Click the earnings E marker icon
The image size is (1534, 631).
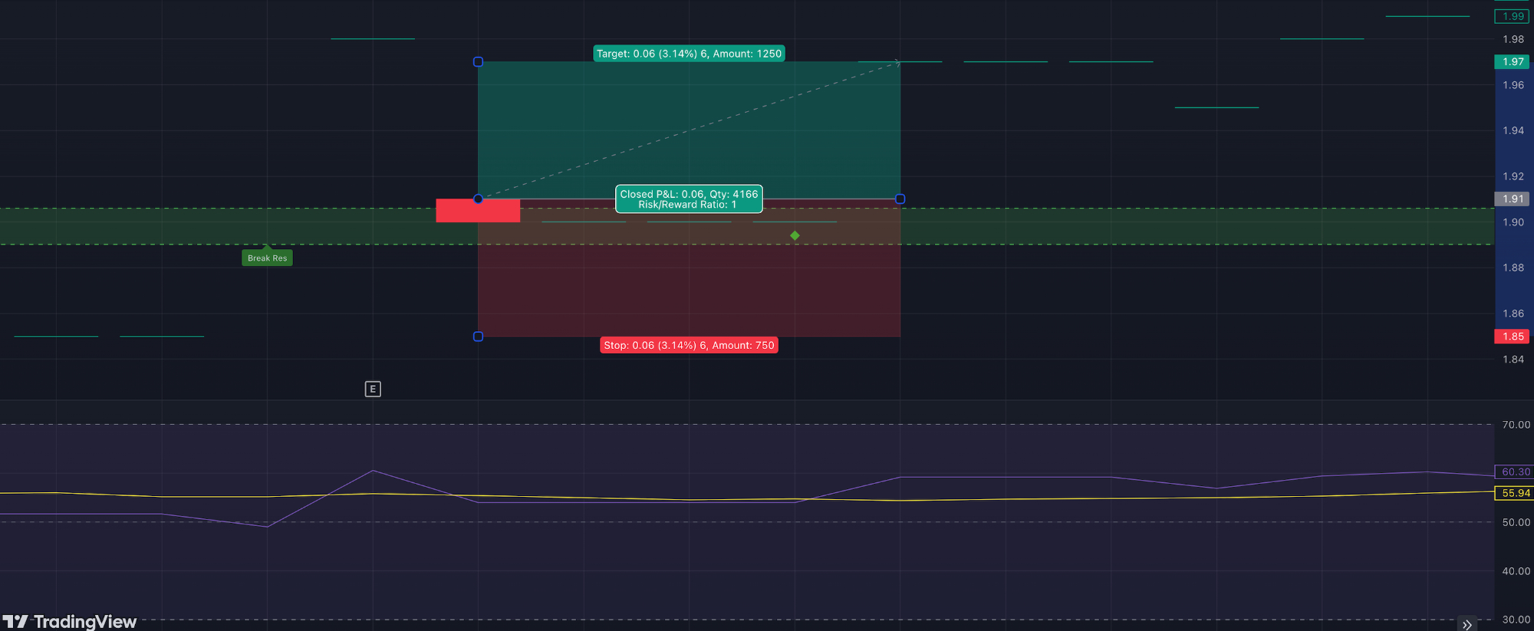click(x=373, y=389)
